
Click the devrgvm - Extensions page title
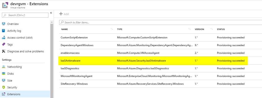pyautogui.click(x=29, y=4)
